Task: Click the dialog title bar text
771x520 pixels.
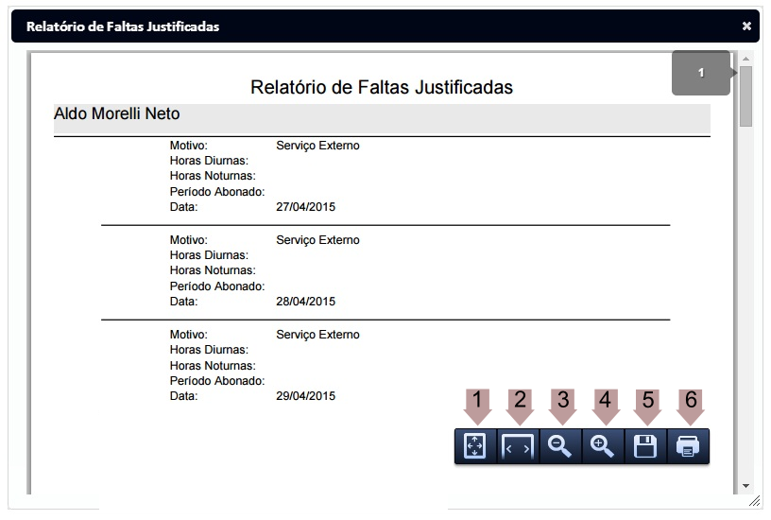Action: click(x=123, y=26)
